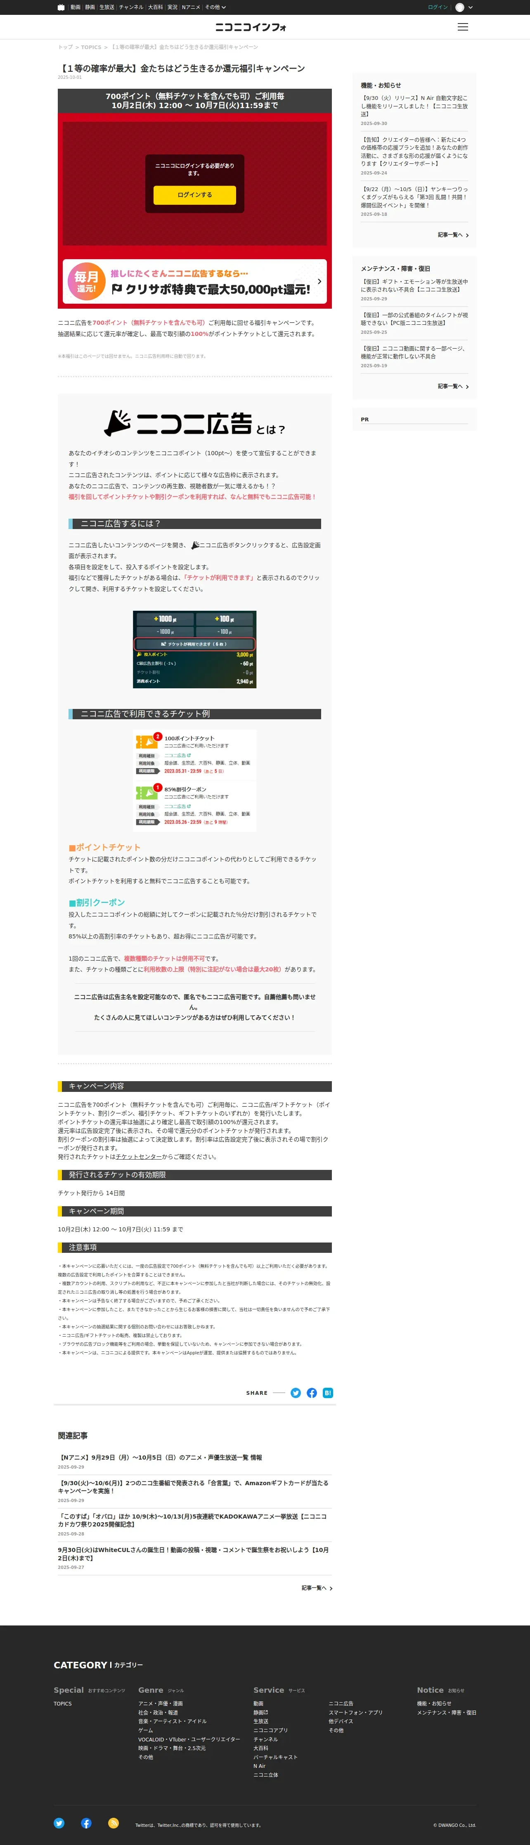This screenshot has height=1845, width=530.
Task: Expand the その他 dropdown in top bar
Action: point(215,7)
